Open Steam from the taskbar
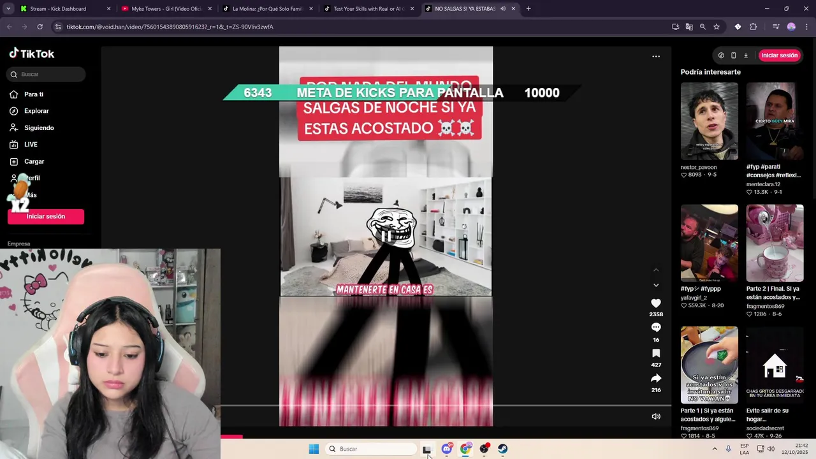Screen dimensions: 816x459 (x=503, y=449)
